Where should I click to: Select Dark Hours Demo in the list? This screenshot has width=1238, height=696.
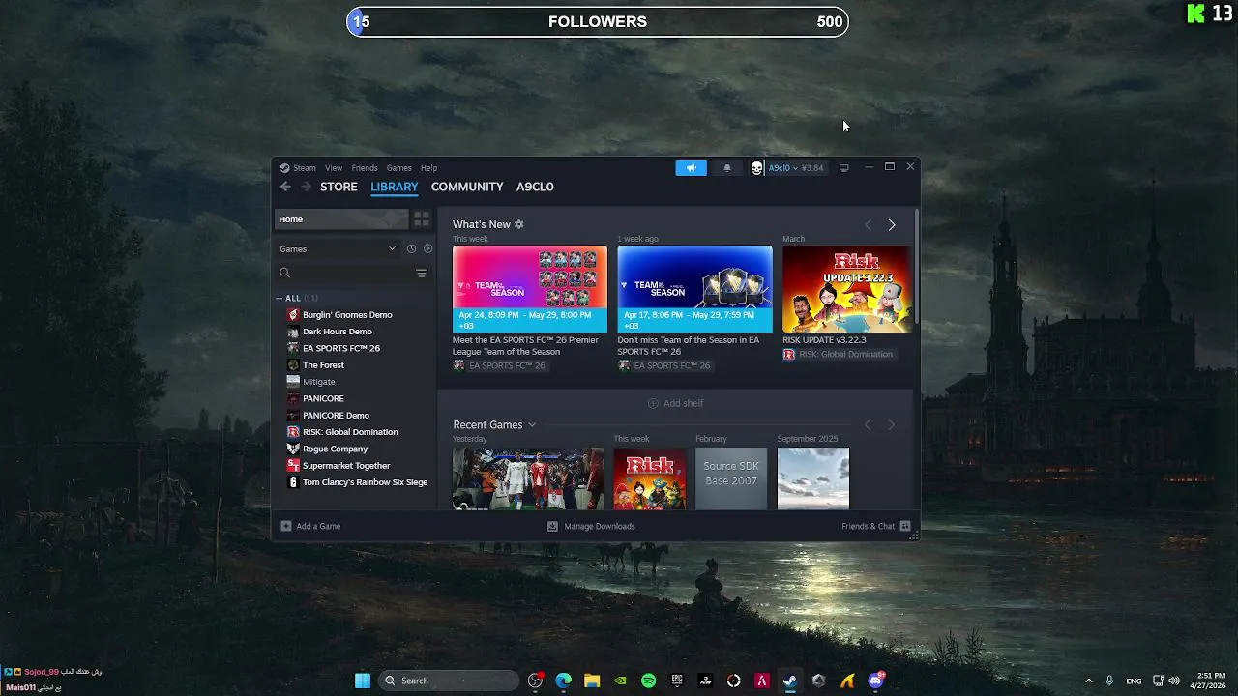[x=338, y=332]
